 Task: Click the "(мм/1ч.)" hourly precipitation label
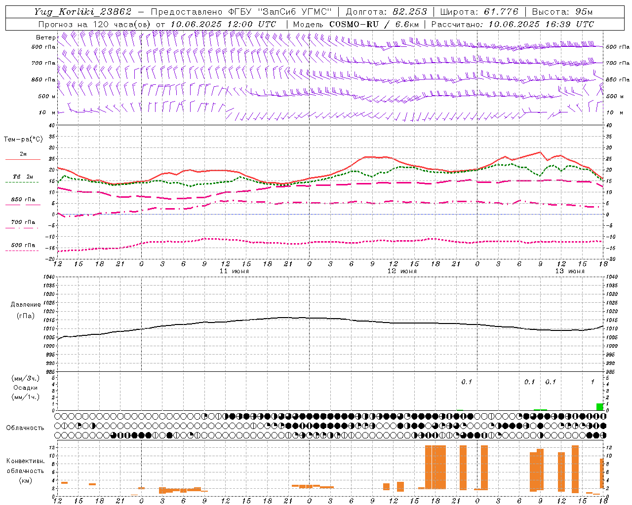point(26,397)
